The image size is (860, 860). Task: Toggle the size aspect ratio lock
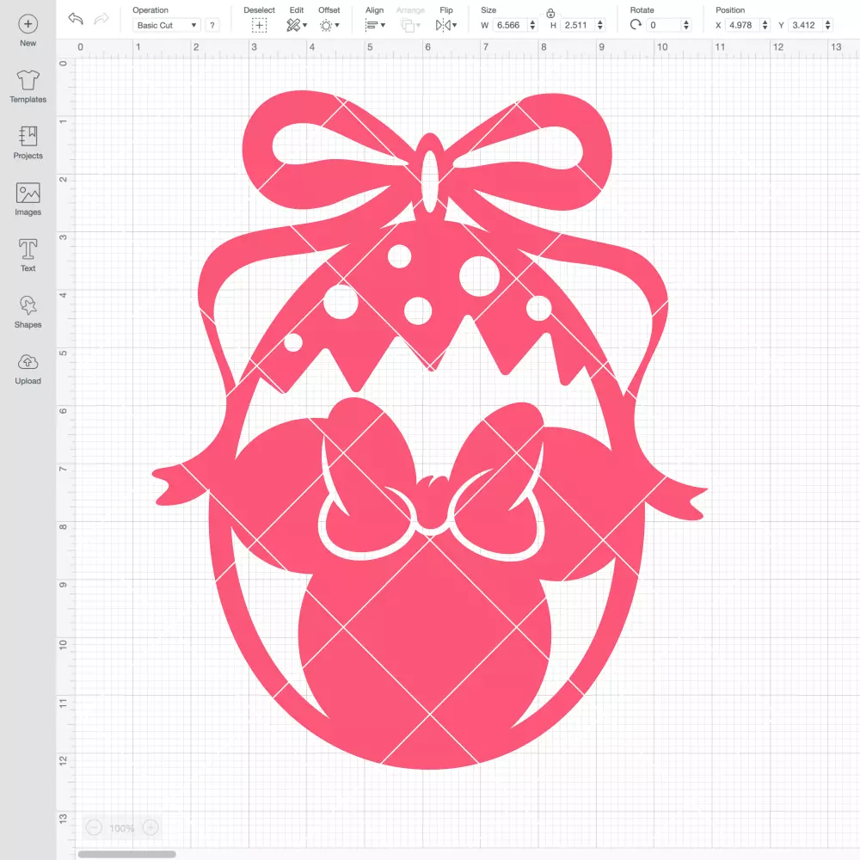click(x=550, y=13)
